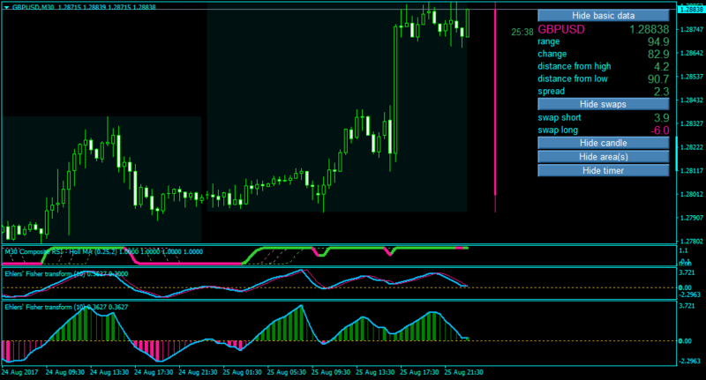Select the pink GBPUSD symbol label
This screenshot has width=706, height=380.
point(561,29)
